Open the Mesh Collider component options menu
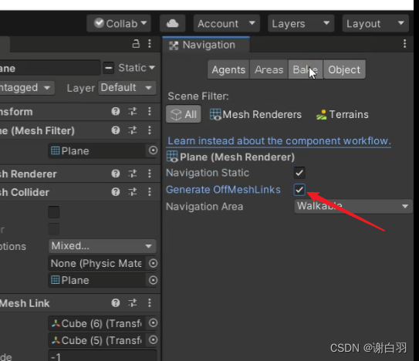419x361 pixels. pos(150,192)
